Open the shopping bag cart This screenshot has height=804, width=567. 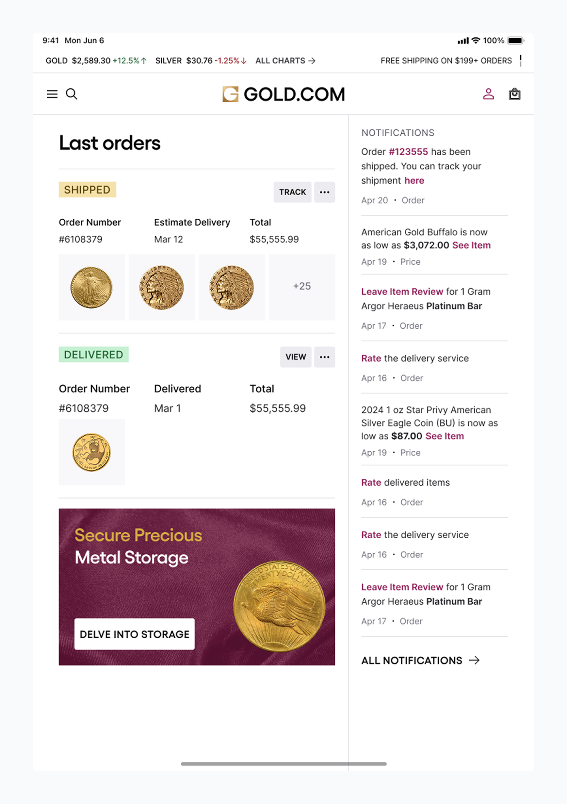(514, 94)
